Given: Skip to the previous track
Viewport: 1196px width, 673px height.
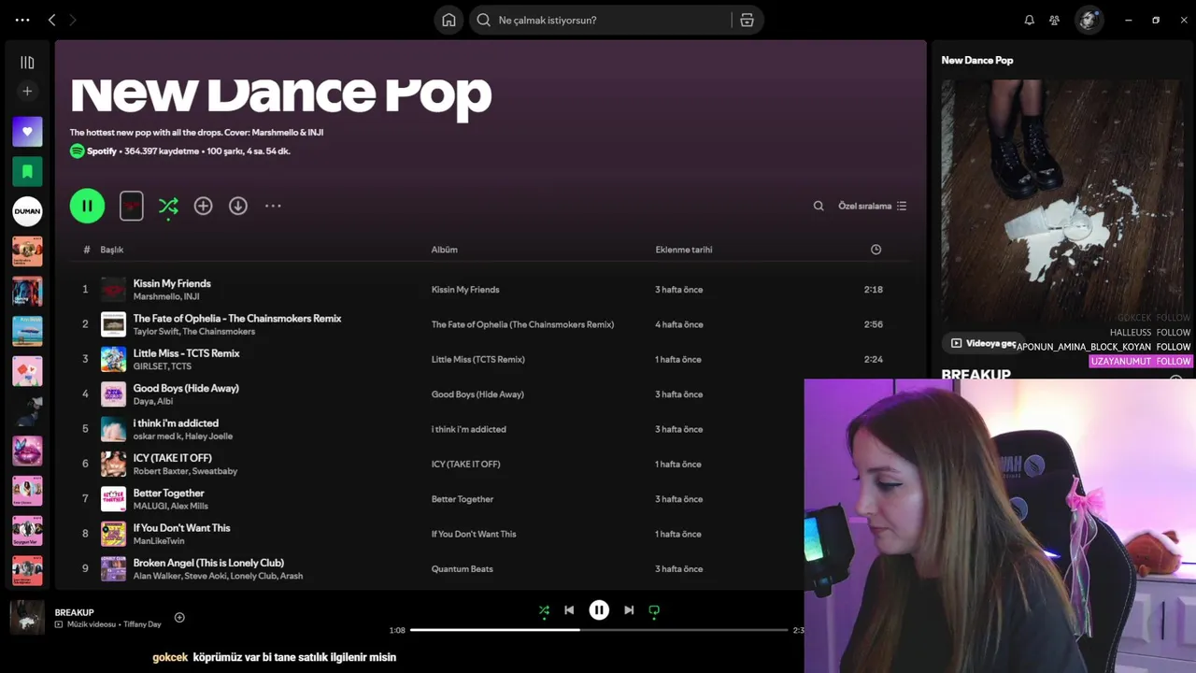Looking at the screenshot, I should 569,610.
